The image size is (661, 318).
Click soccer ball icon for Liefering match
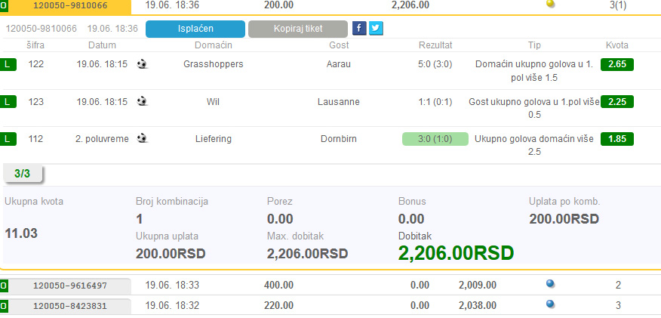142,138
